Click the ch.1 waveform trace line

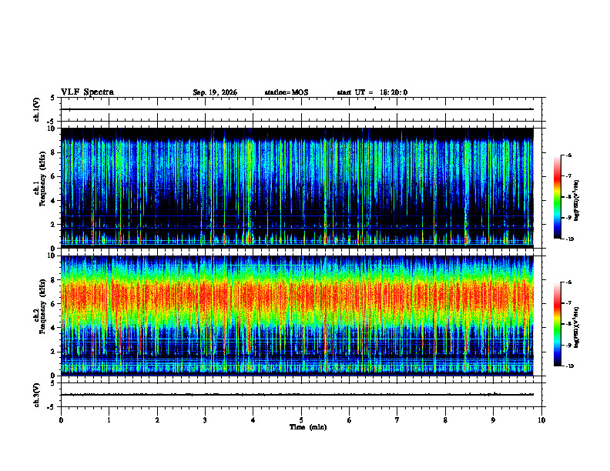(x=297, y=109)
